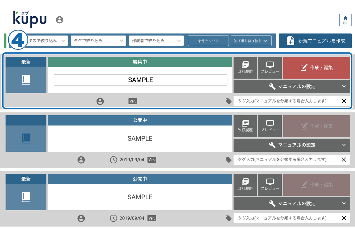Open revision history of the editing manual
The height and width of the screenshot is (228, 355).
(245, 68)
